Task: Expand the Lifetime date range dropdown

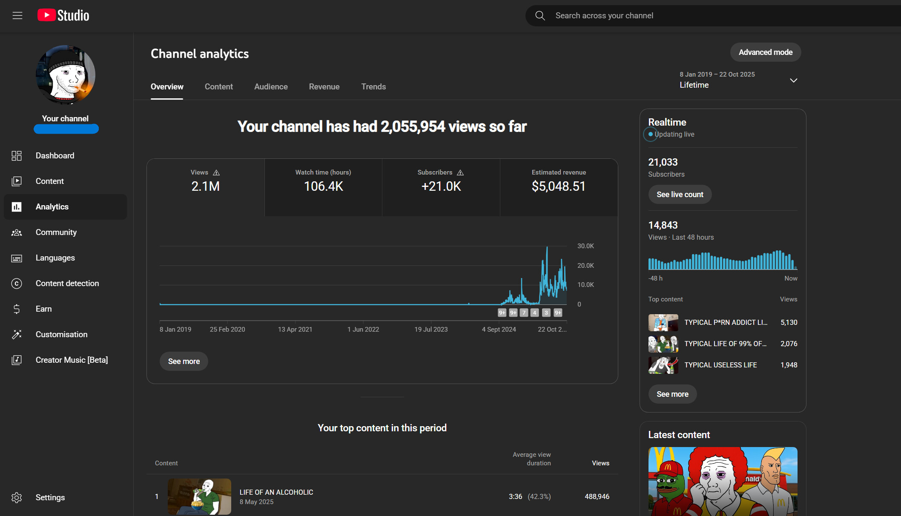Action: (793, 80)
